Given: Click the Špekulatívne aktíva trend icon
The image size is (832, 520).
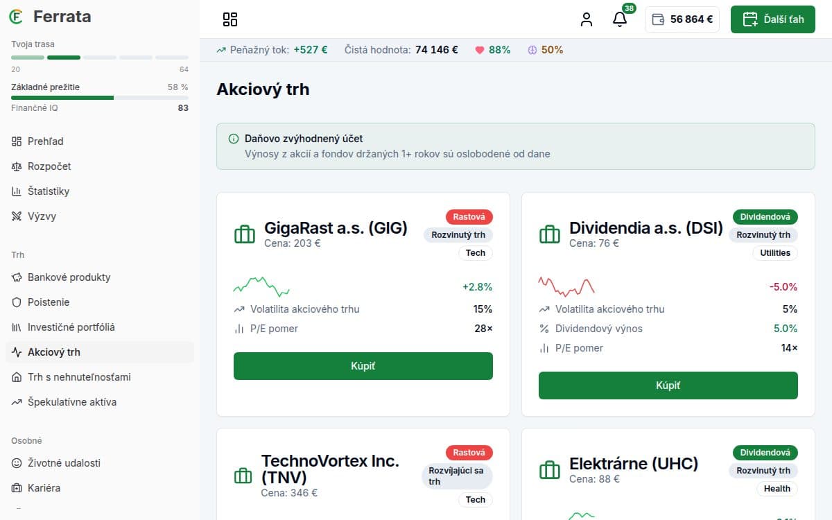Looking at the screenshot, I should coord(17,402).
